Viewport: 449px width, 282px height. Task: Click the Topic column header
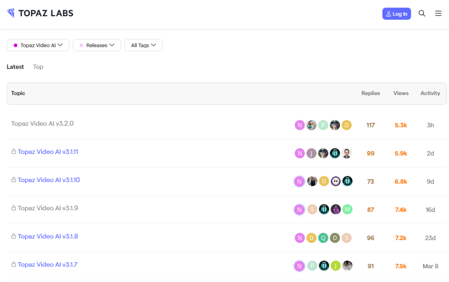18,93
